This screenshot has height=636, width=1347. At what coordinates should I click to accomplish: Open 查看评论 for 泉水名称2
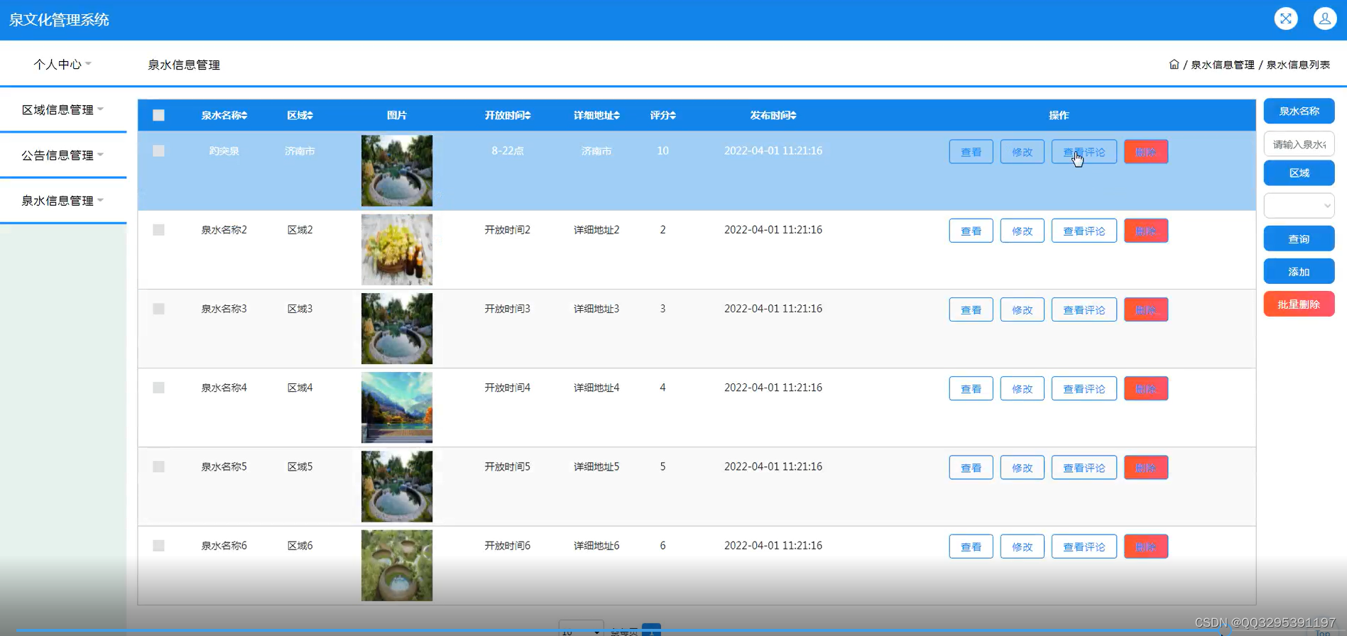(x=1084, y=231)
